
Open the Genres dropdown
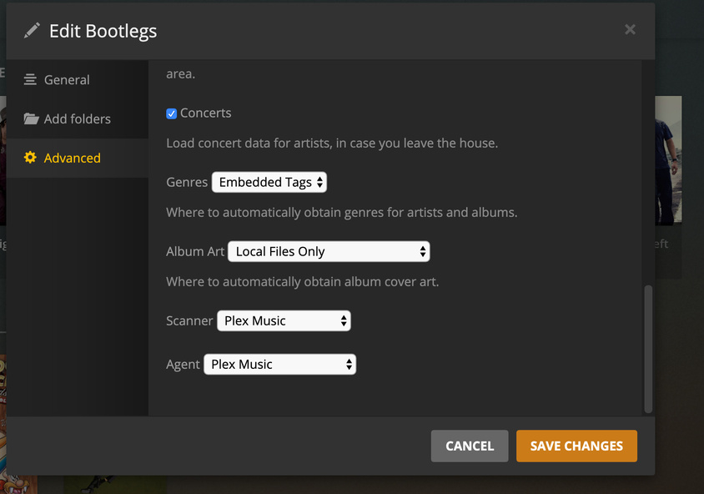click(x=269, y=182)
